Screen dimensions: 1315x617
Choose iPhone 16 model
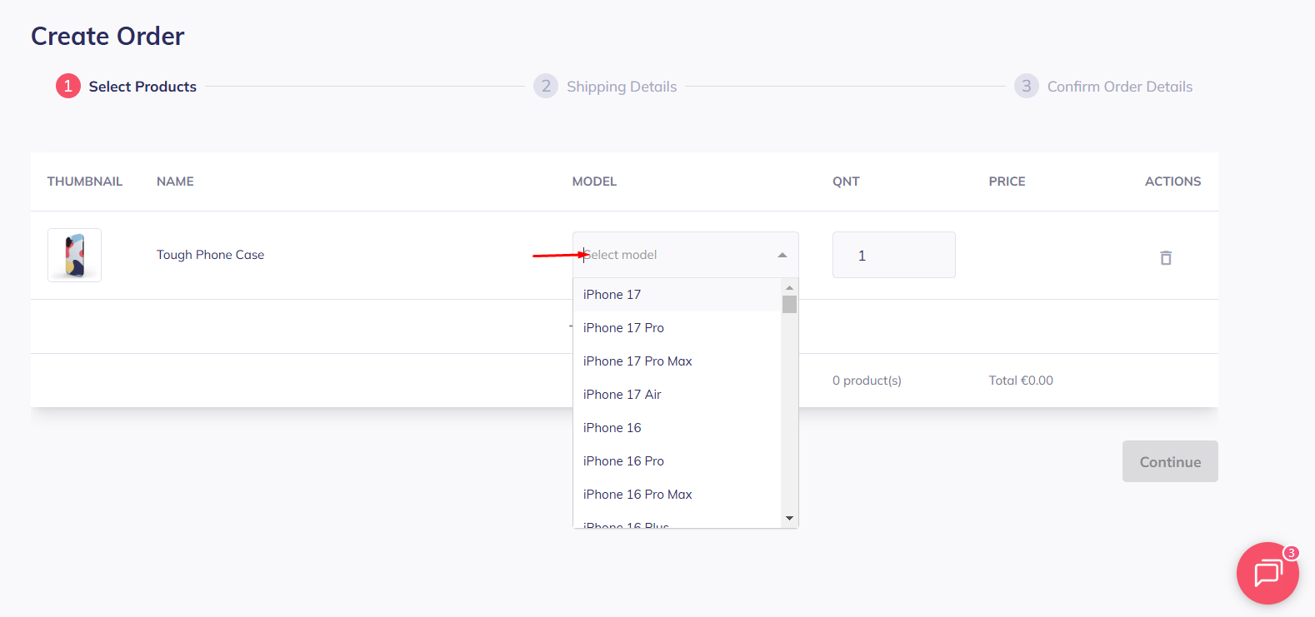click(x=612, y=428)
